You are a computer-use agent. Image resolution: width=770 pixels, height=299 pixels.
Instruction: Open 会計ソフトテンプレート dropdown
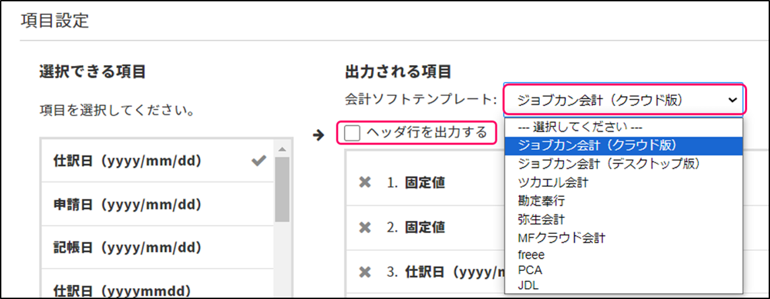coord(624,100)
